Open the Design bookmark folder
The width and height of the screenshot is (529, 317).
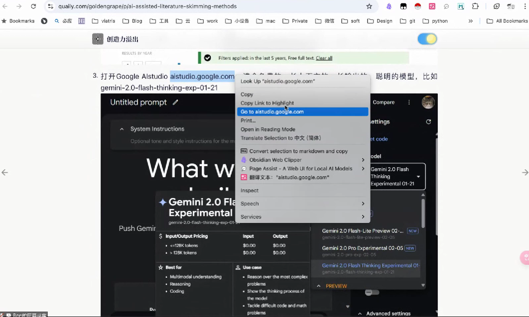click(x=380, y=21)
